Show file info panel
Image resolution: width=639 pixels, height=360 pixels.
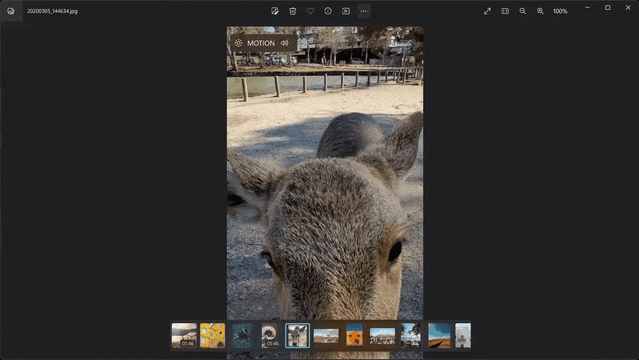[328, 11]
